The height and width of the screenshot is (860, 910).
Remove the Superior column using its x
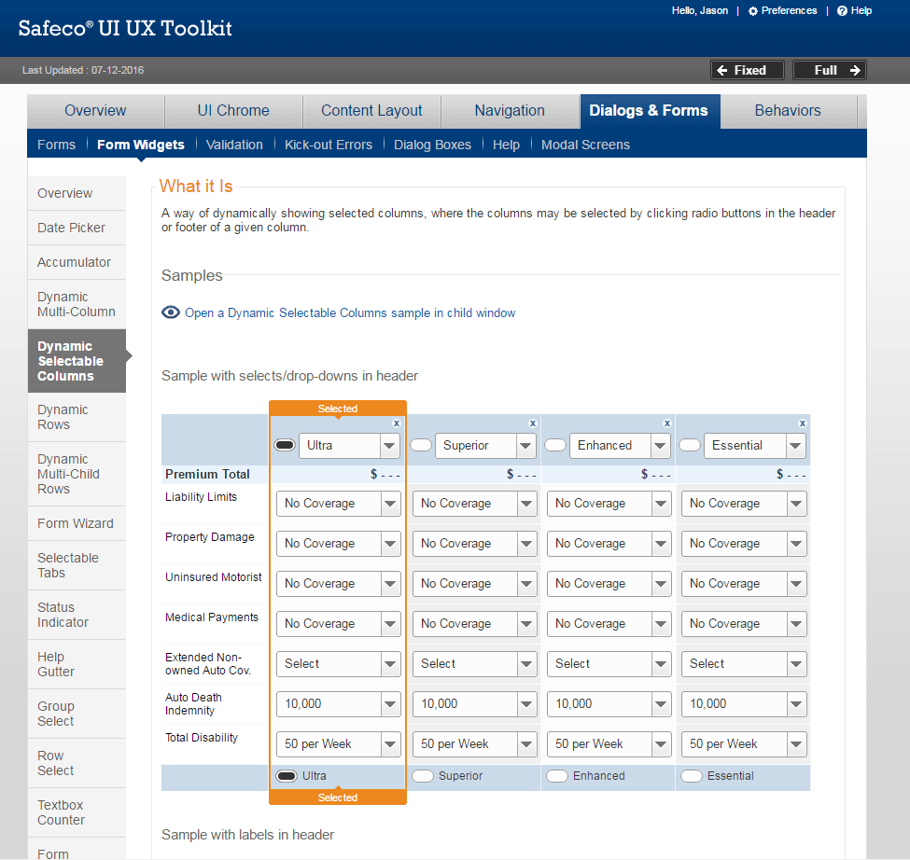click(x=533, y=423)
